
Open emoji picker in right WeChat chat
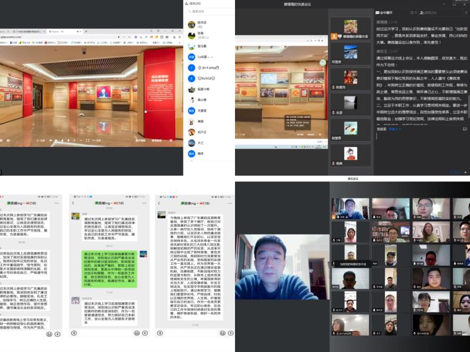coord(223,333)
